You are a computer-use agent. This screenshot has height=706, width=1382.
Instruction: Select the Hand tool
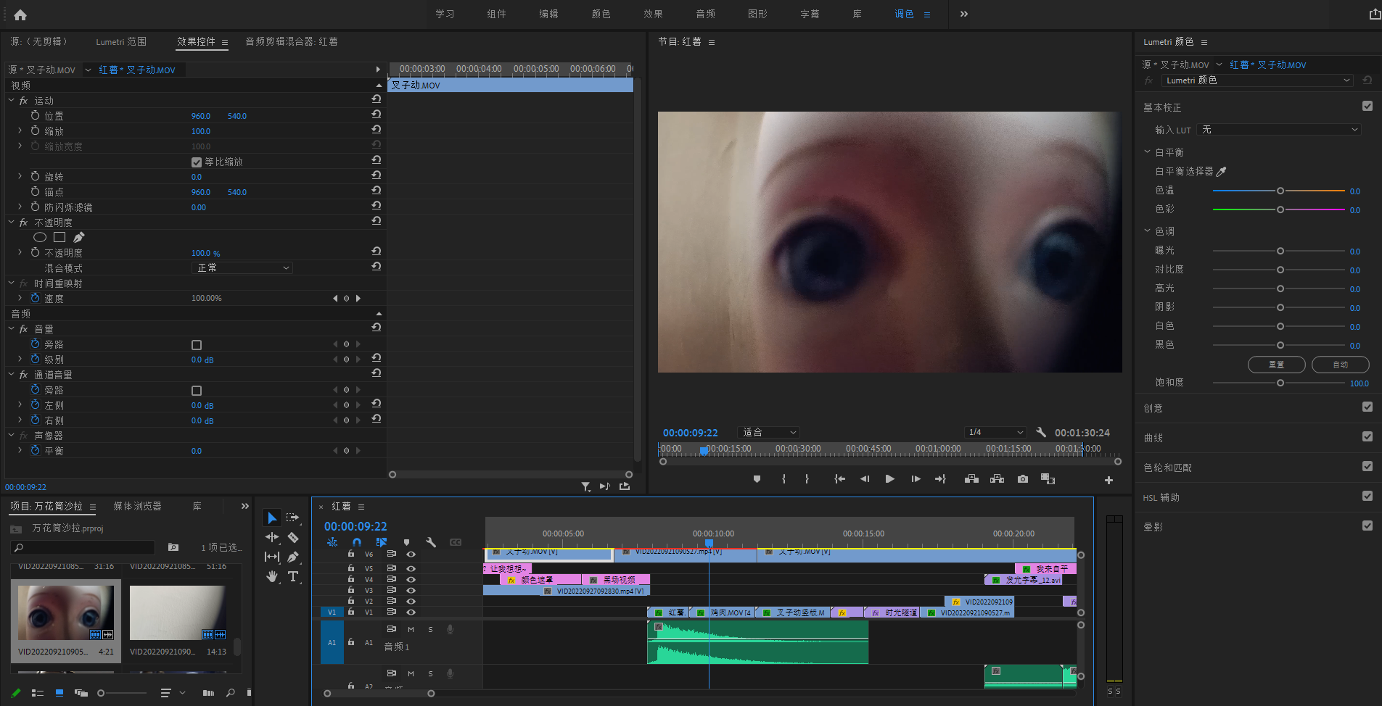(272, 576)
